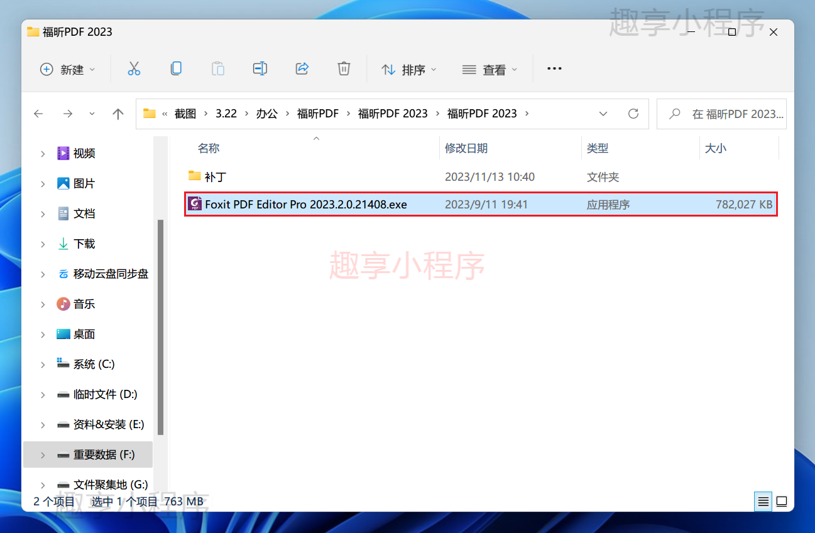The width and height of the screenshot is (815, 533).
Task: Go forward with the right arrow
Action: [68, 114]
